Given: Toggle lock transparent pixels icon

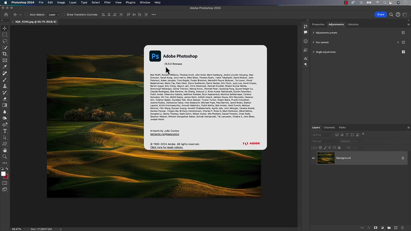Looking at the screenshot, I should coord(320,148).
